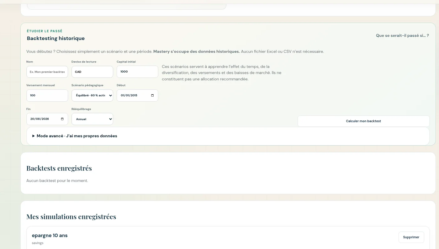
Task: Open the Rééquilibrage dropdown set to Annuel
Action: point(92,119)
